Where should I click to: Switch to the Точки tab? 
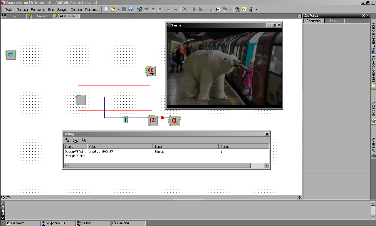point(334,21)
